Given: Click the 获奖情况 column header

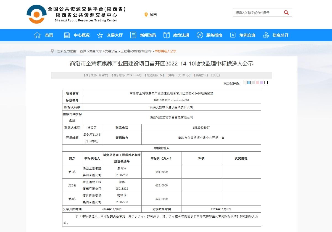Looking at the screenshot, I should [x=241, y=158].
